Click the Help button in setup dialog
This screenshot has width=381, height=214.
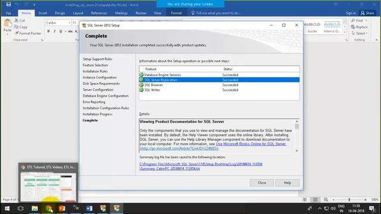[288, 183]
